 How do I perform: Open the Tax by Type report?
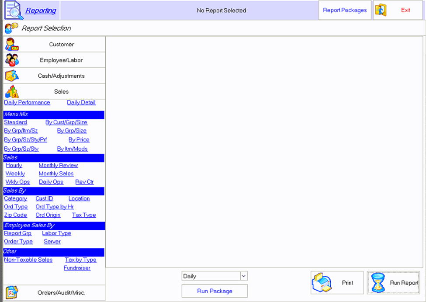click(81, 260)
